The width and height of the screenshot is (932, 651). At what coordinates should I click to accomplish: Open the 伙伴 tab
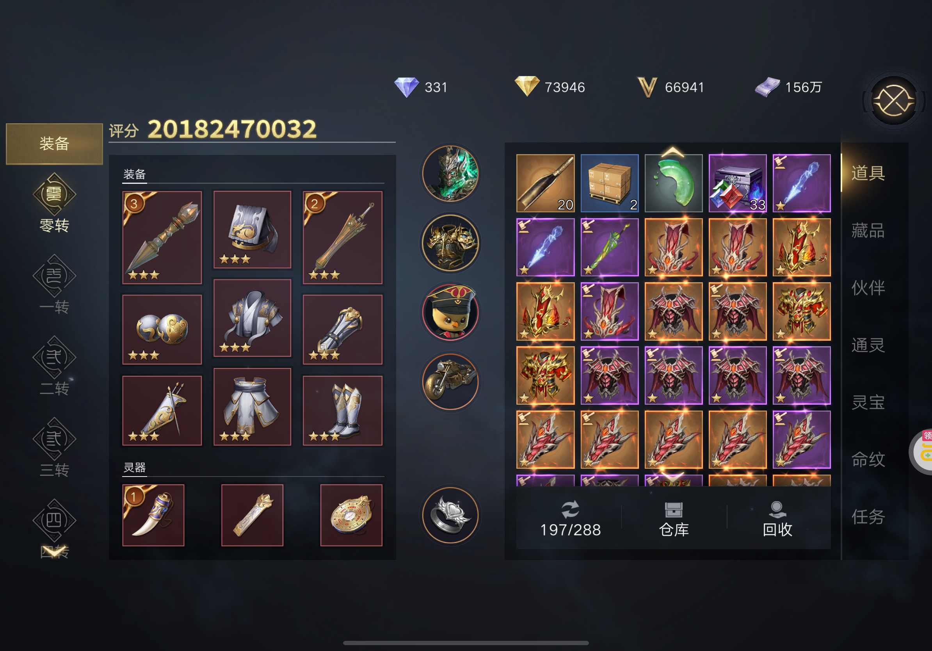coord(868,288)
